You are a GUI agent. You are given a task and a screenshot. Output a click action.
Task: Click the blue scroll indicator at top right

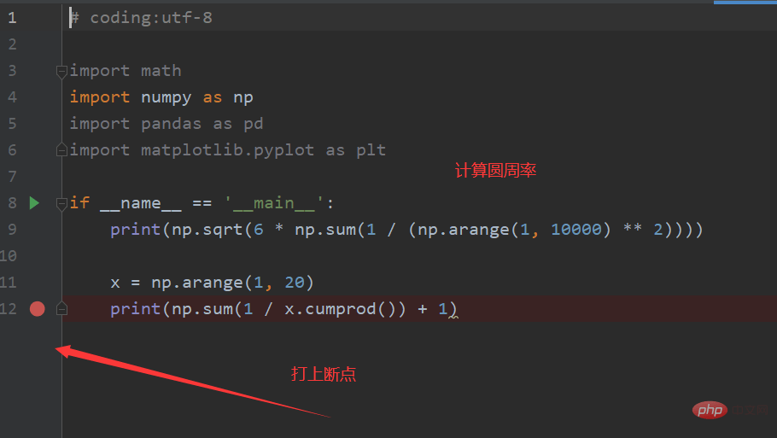point(745,2)
